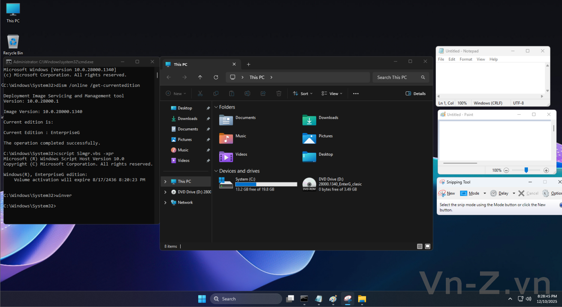Open the Notepad File menu
562x307 pixels.
pyautogui.click(x=441, y=59)
